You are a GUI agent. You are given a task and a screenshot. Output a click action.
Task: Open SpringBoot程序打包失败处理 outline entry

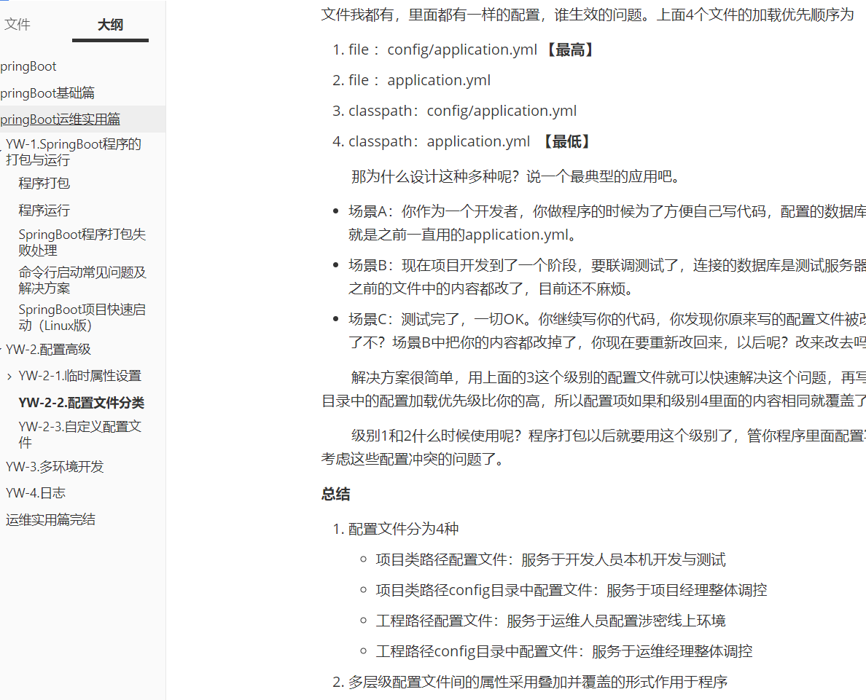tap(82, 243)
